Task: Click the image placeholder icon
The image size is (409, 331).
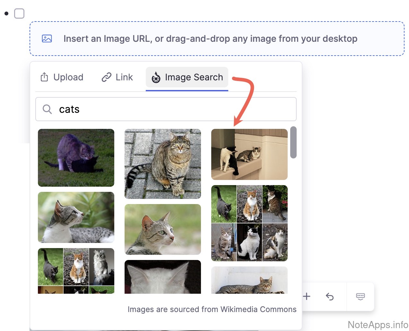Action: pos(47,39)
